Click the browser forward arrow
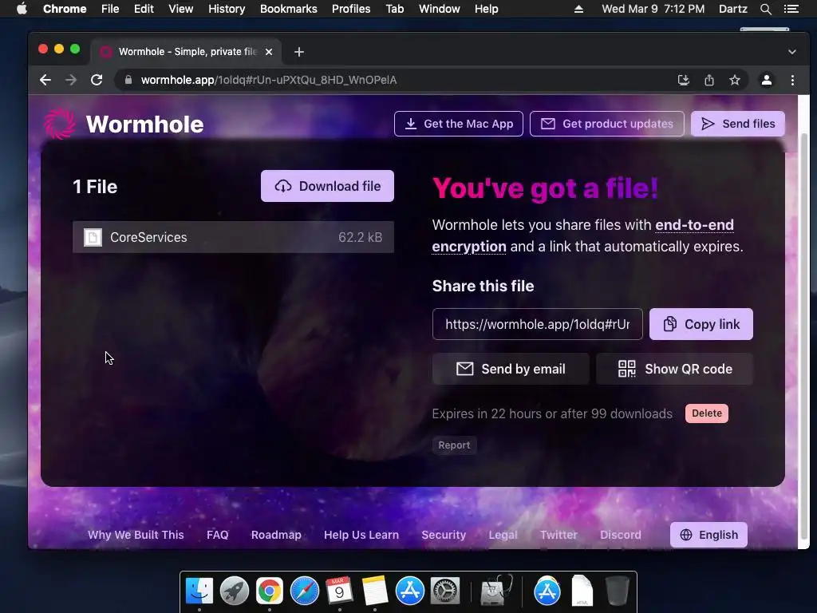The image size is (817, 613). tap(71, 80)
